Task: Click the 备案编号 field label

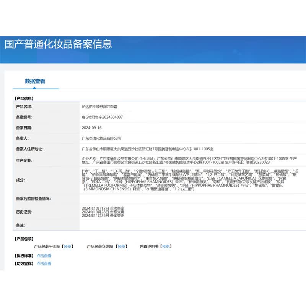Action: tap(24, 117)
